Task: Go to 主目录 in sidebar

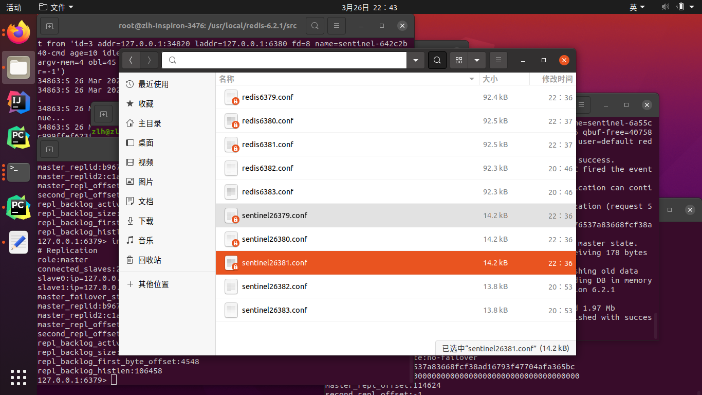Action: [x=150, y=123]
